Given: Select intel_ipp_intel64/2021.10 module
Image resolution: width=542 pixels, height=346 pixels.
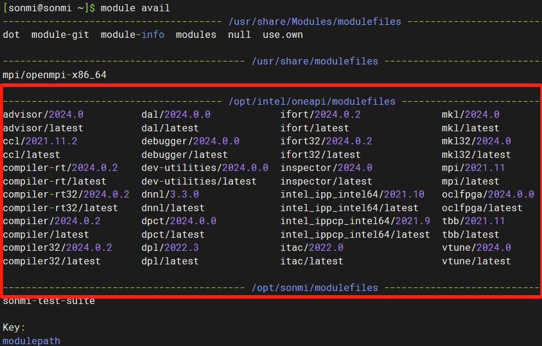Looking at the screenshot, I should pos(352,195).
